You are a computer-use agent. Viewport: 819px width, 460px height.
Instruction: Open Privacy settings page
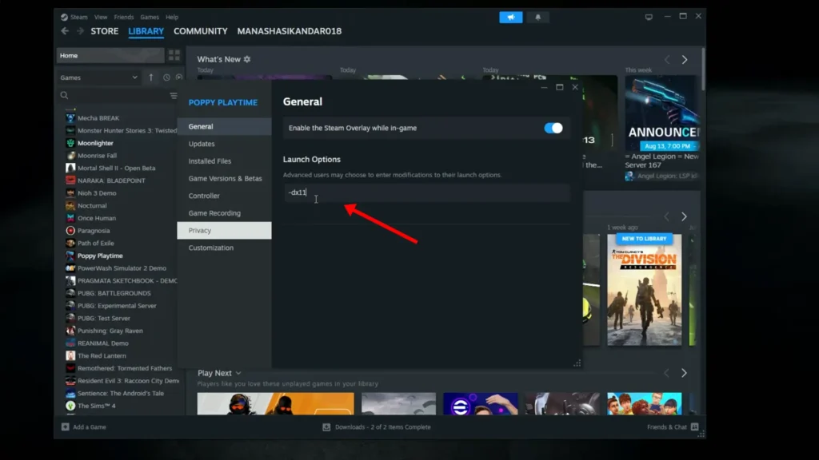(224, 231)
